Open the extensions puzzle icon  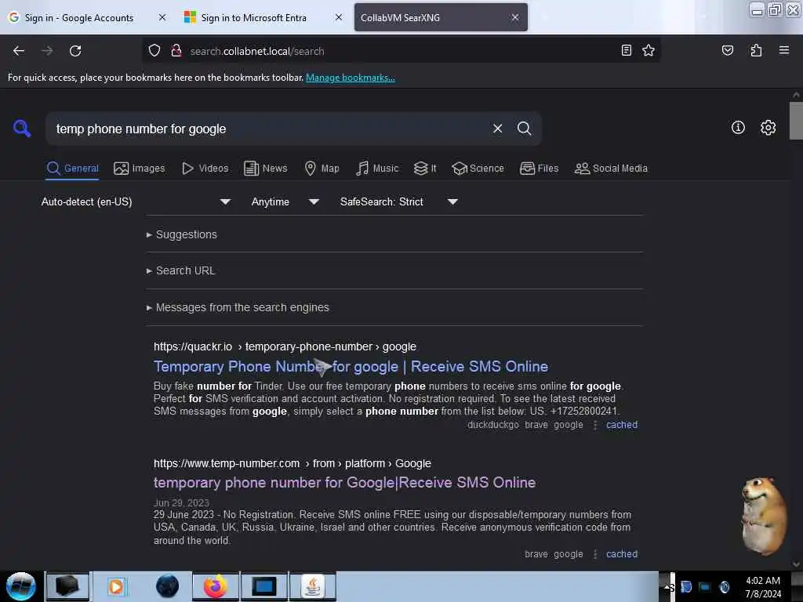756,50
